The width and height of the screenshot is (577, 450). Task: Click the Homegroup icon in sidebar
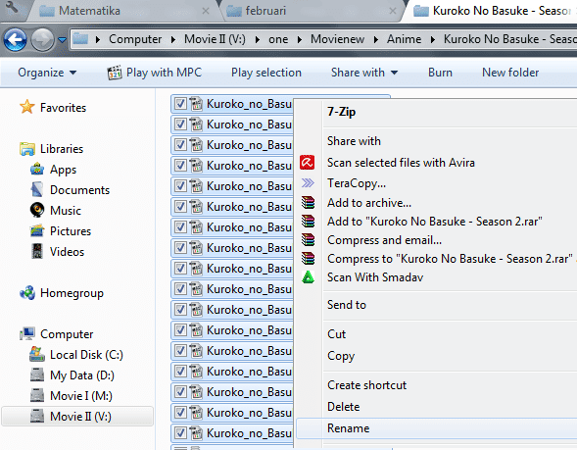26,293
